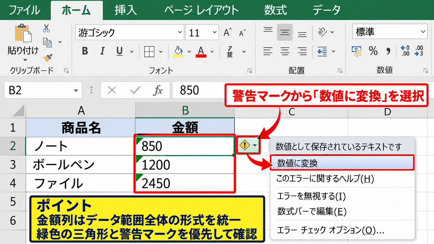434x244 pixels.
Task: Open このエラーに関するヘルプ(H)
Action: [342, 179]
